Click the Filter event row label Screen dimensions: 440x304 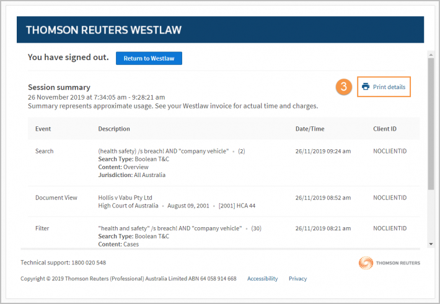(42, 228)
